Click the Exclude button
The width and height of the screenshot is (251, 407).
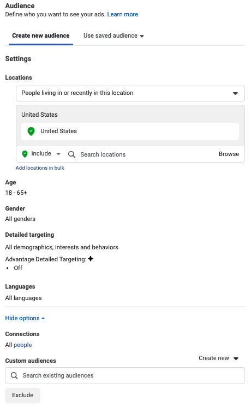click(x=22, y=396)
